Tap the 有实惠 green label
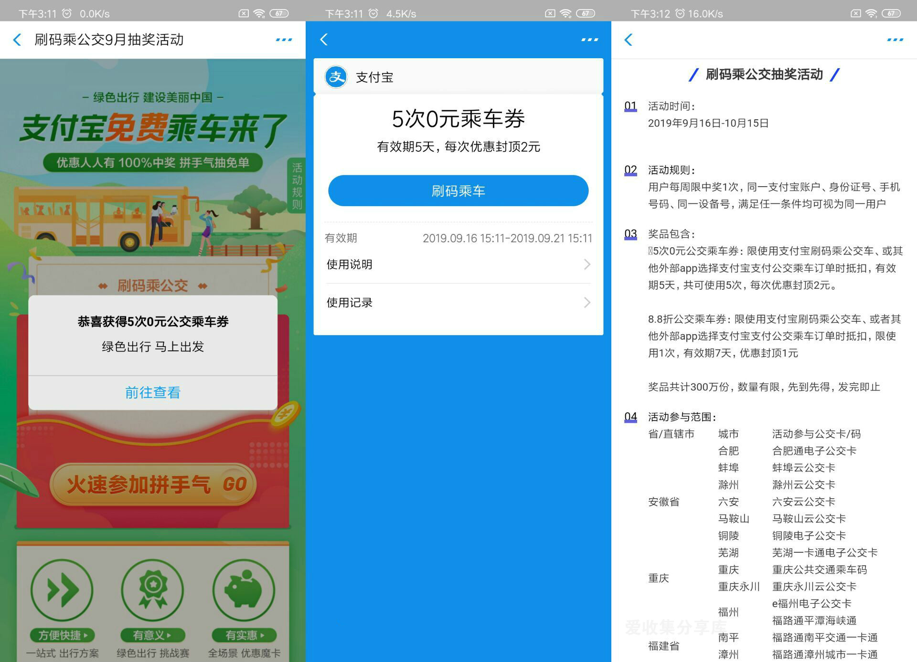 pos(244,635)
